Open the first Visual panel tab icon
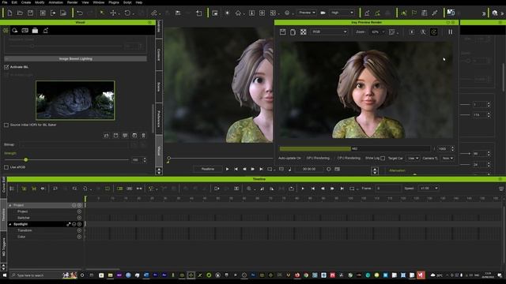 pyautogui.click(x=6, y=30)
